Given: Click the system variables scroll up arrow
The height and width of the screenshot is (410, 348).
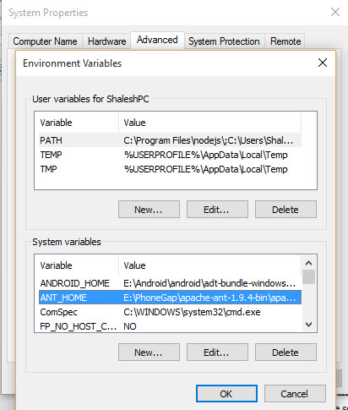Looking at the screenshot, I should [x=309, y=263].
